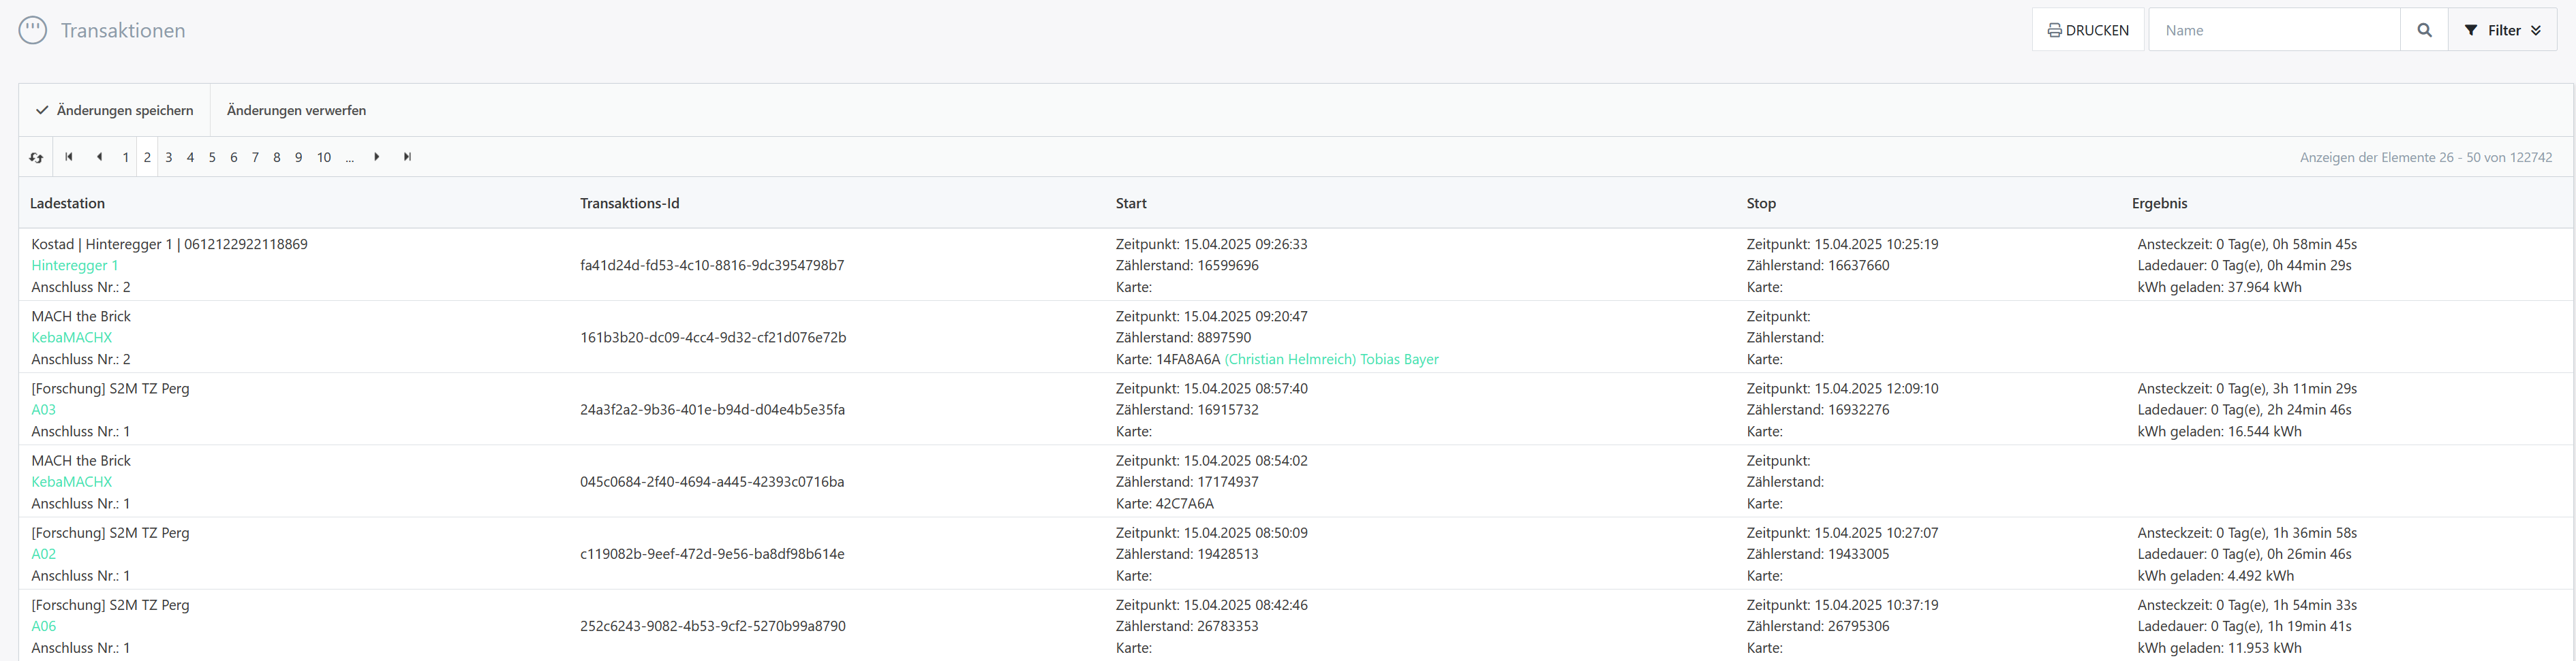Image resolution: width=2576 pixels, height=661 pixels.
Task: Open page 5 of the pager
Action: [x=212, y=158]
